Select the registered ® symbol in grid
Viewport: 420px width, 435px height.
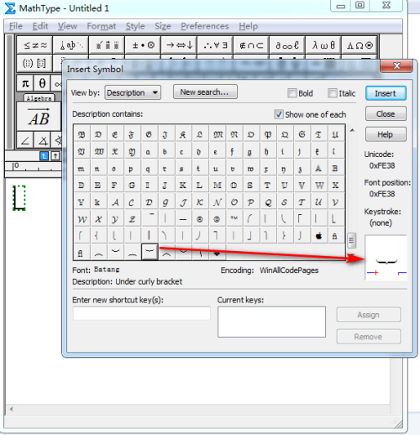pos(199,219)
